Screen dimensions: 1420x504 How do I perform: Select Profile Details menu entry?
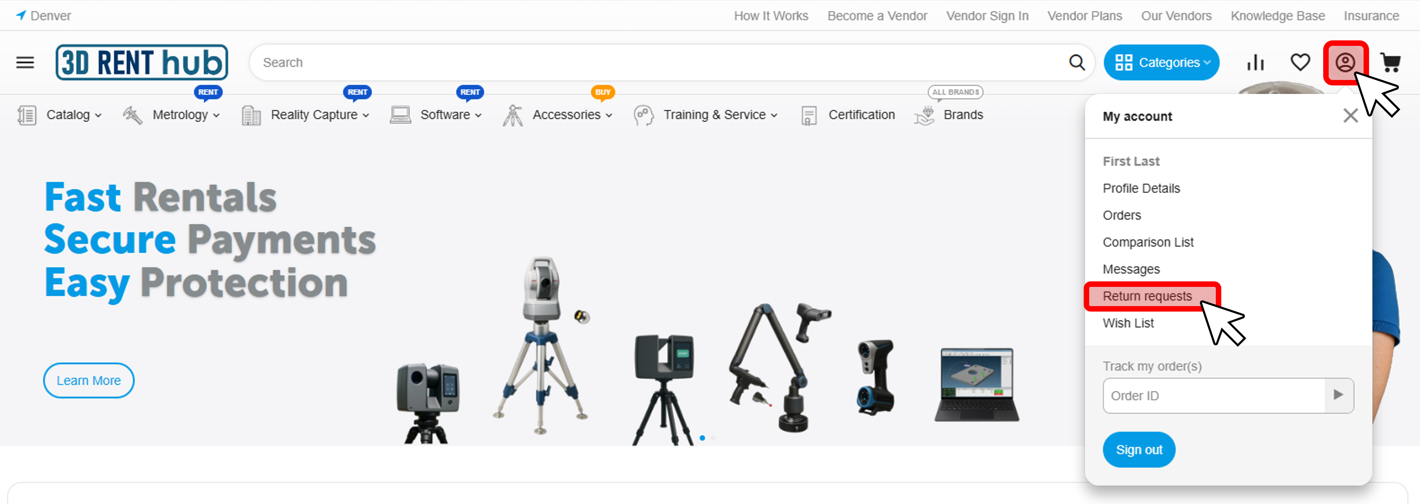point(1141,188)
